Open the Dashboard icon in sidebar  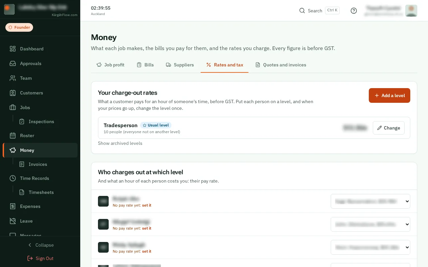point(13,49)
